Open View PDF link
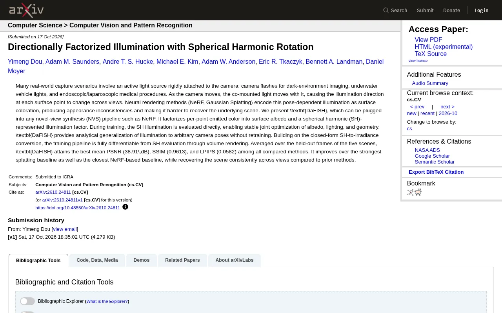 (x=428, y=40)
